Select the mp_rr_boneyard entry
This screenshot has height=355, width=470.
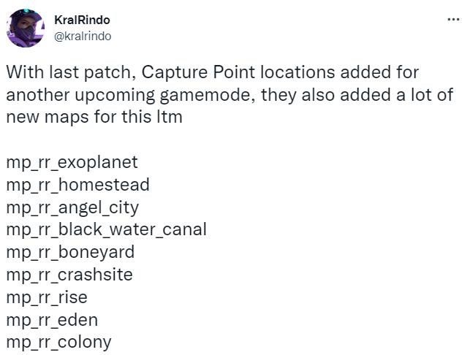[70, 252]
